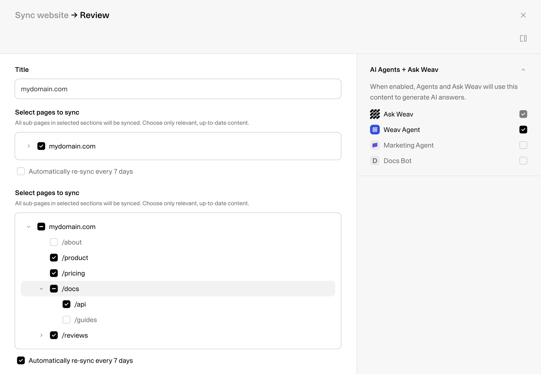Check the /about page checkbox
This screenshot has height=374, width=541.
click(54, 242)
